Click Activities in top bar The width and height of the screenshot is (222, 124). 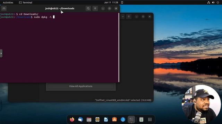click(x=8, y=2)
